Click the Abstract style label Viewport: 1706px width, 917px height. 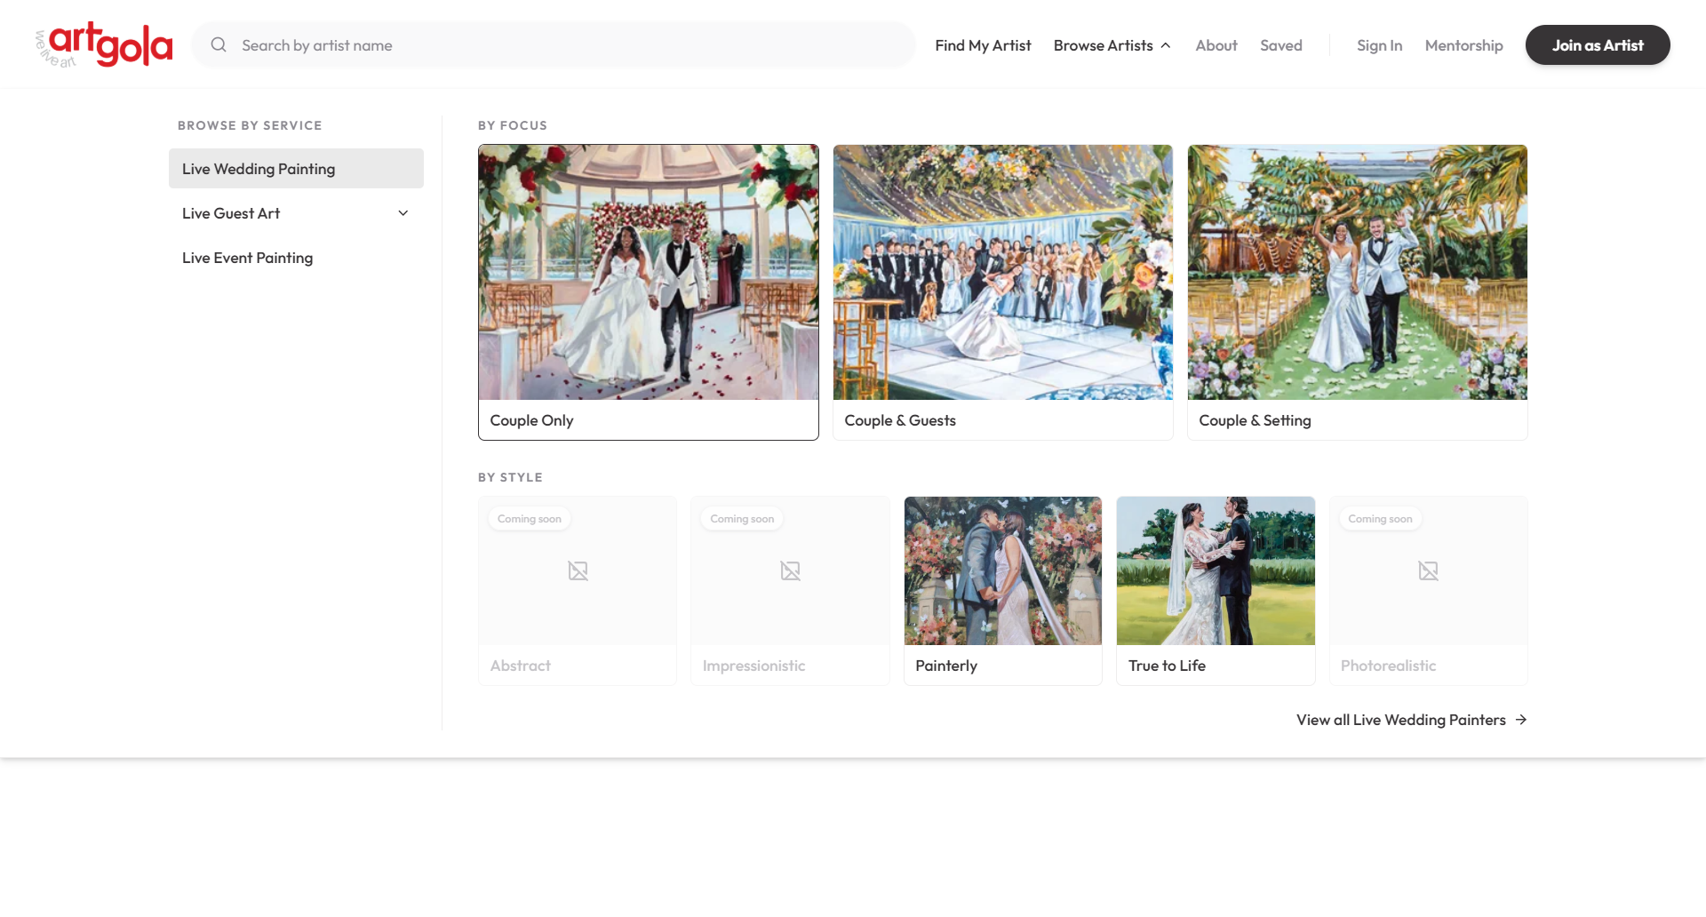click(520, 666)
